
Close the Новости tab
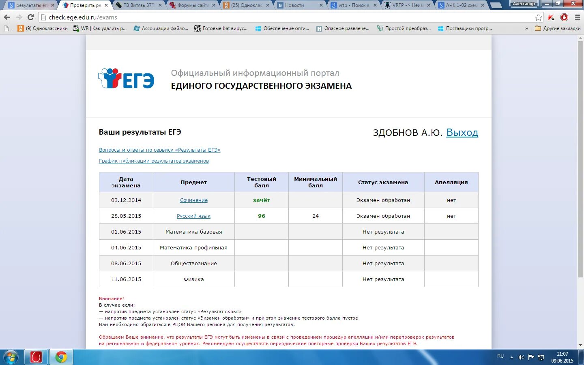pyautogui.click(x=321, y=5)
